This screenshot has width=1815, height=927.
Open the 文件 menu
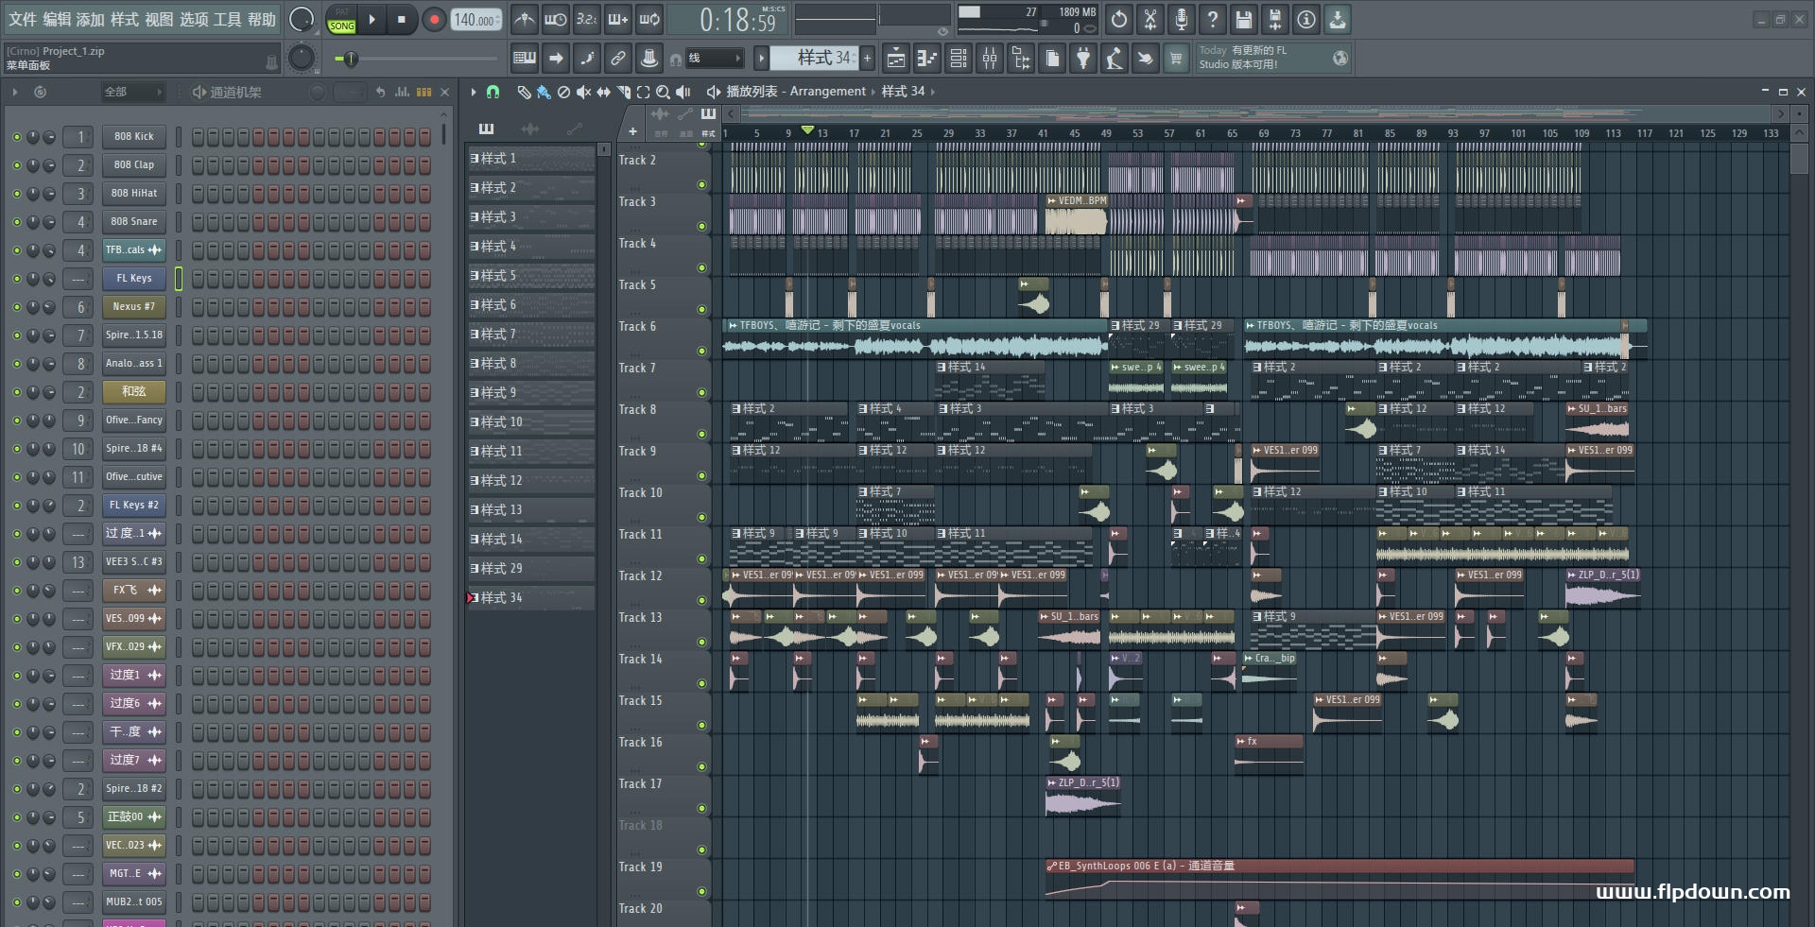click(23, 19)
